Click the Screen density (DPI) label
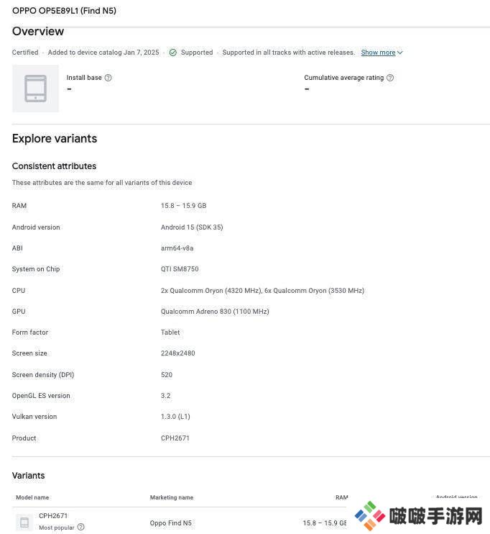 coord(43,375)
